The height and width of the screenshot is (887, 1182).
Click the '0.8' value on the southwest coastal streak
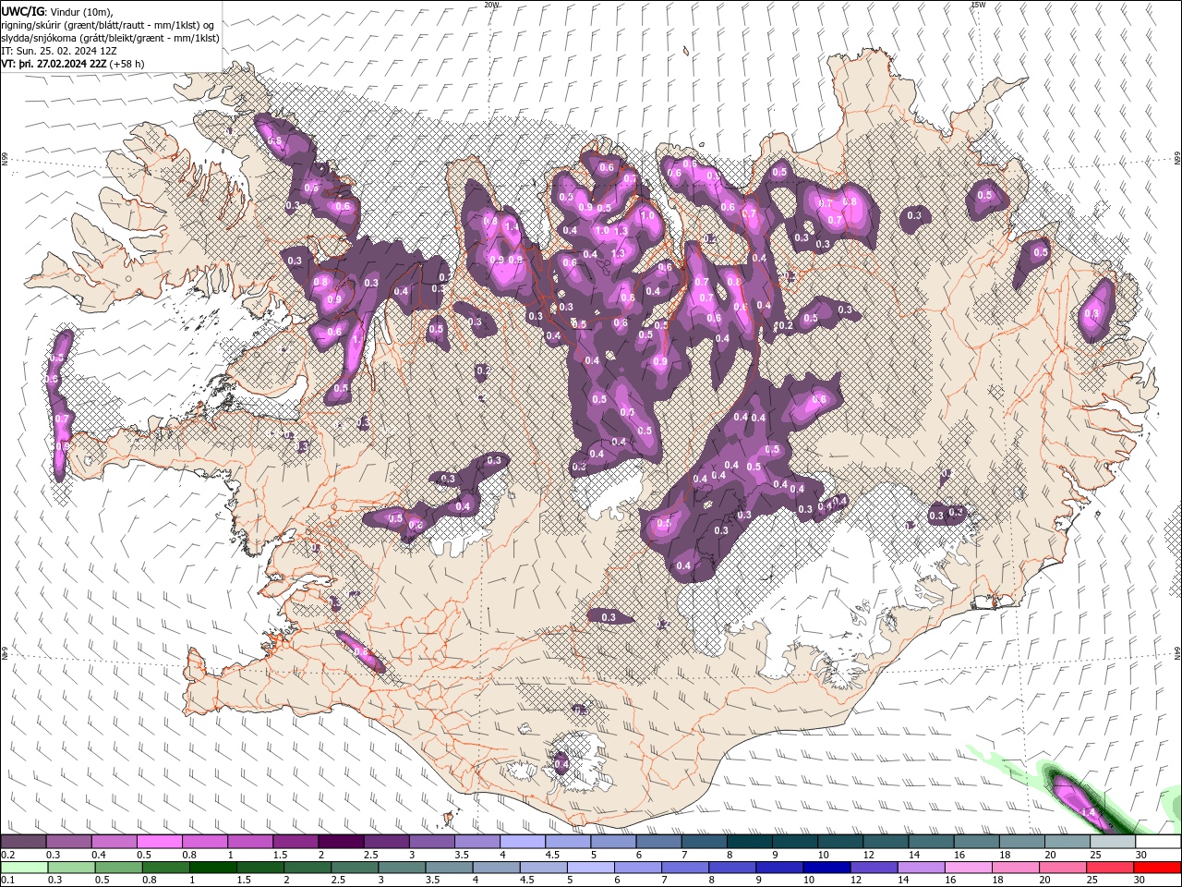coord(362,652)
